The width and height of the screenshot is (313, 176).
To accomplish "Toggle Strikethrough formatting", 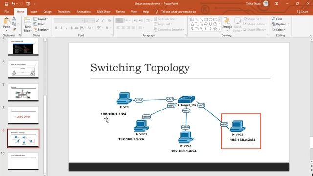I will (76, 28).
